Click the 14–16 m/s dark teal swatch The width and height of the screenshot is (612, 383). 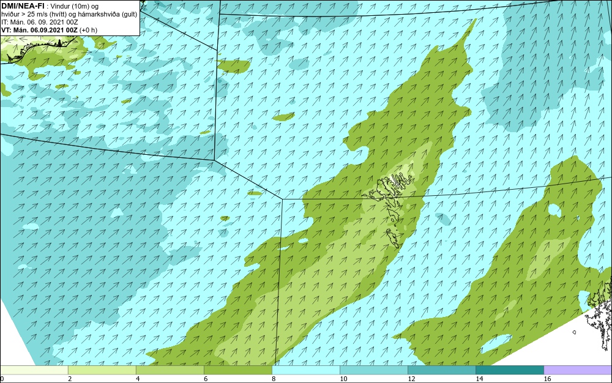pyautogui.click(x=510, y=370)
